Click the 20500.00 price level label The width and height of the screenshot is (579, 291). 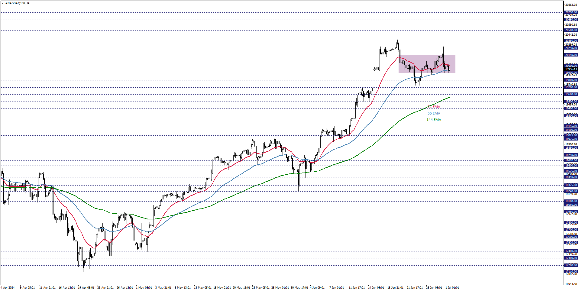pyautogui.click(x=571, y=30)
